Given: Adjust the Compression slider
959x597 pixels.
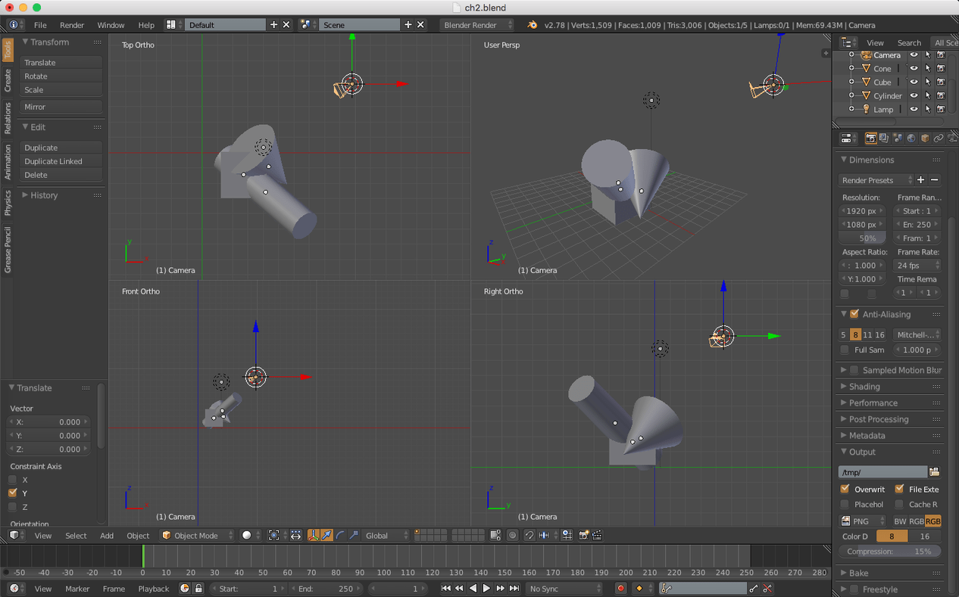Looking at the screenshot, I should (x=889, y=552).
